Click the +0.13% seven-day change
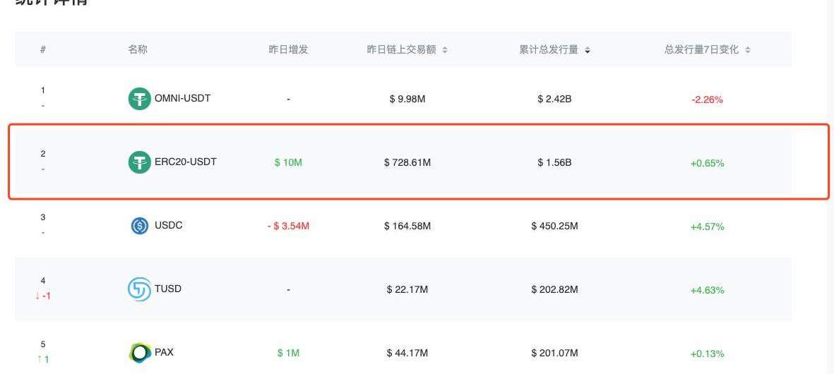 click(708, 354)
